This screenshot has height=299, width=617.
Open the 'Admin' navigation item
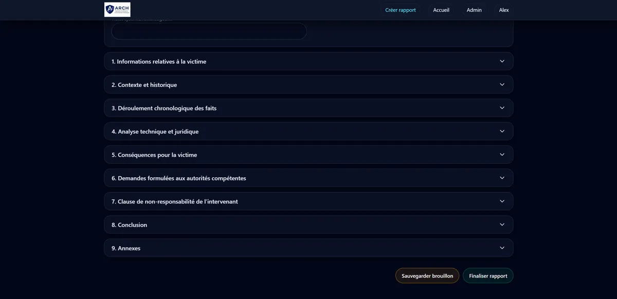[x=474, y=10]
